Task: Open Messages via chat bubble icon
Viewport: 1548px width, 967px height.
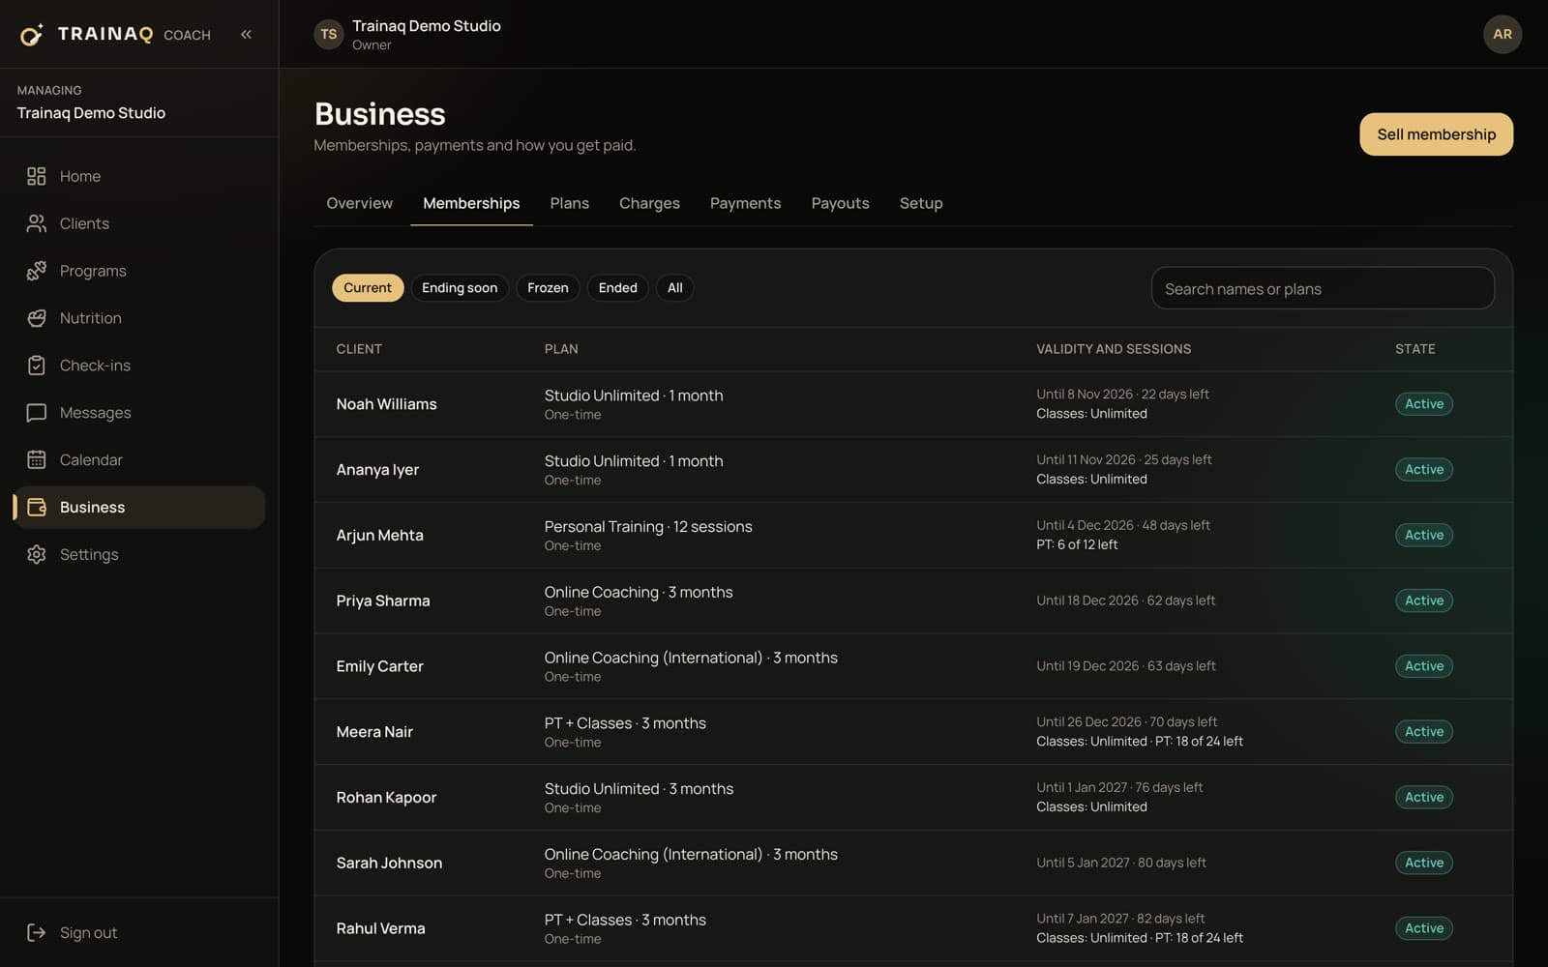Action: click(37, 413)
